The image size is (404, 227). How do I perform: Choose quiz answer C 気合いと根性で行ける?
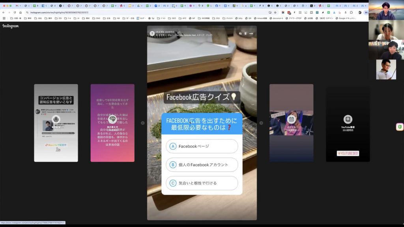click(202, 183)
